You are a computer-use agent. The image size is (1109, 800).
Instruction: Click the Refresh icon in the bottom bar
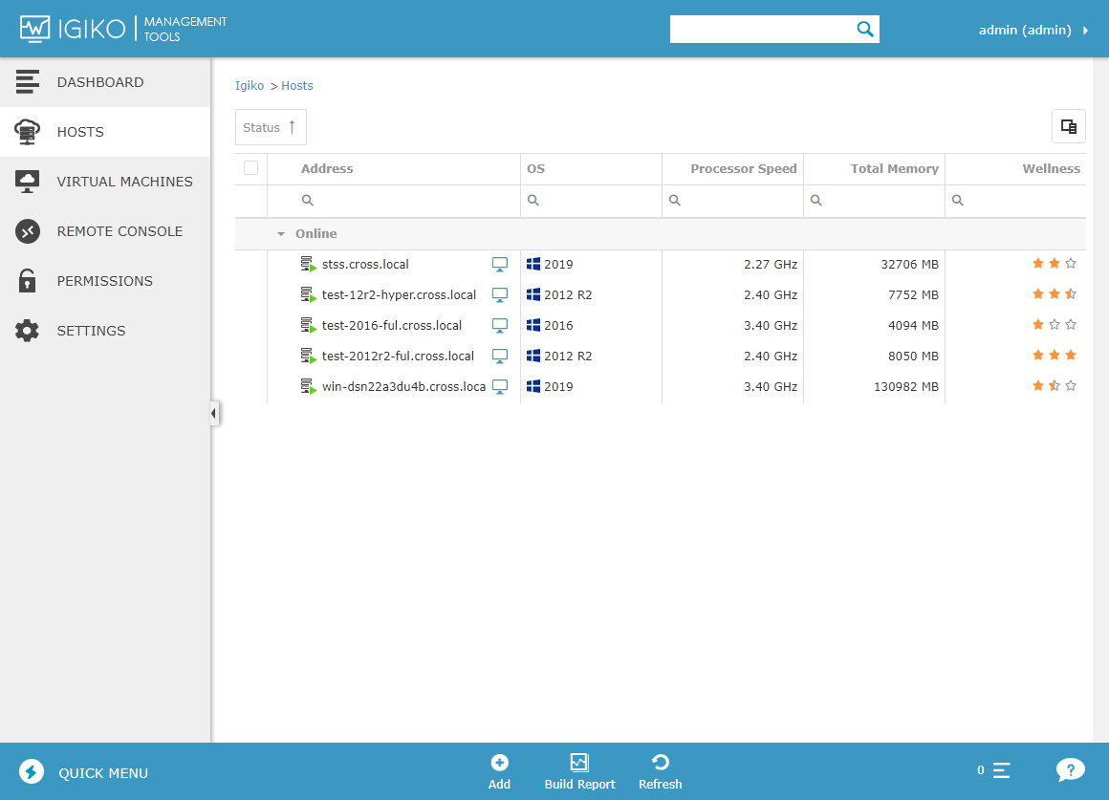coord(660,763)
